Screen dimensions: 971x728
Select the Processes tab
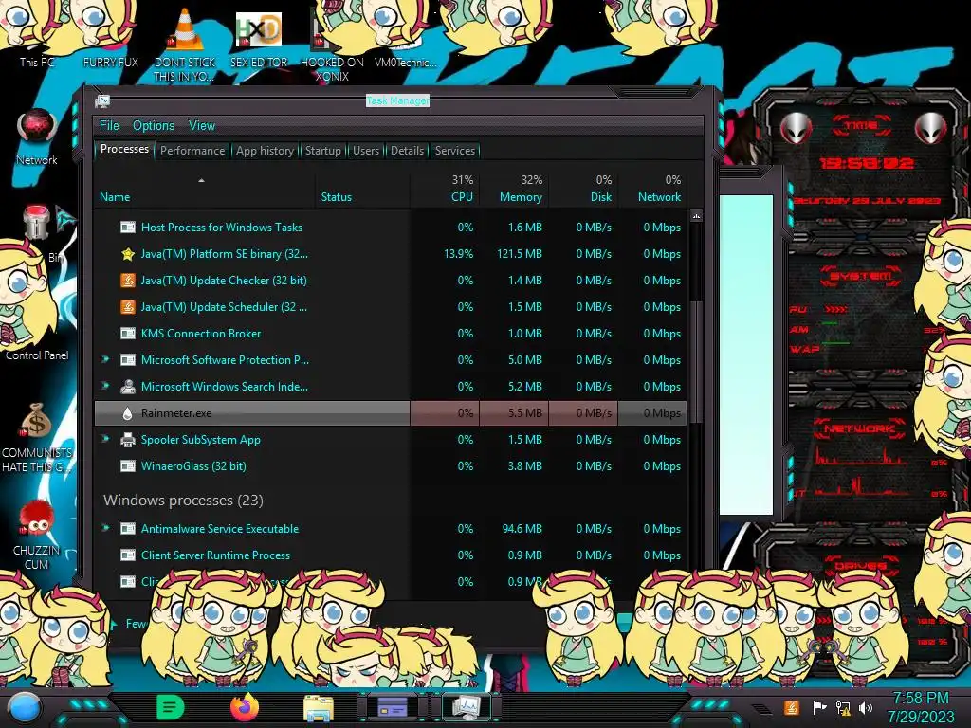pyautogui.click(x=124, y=149)
